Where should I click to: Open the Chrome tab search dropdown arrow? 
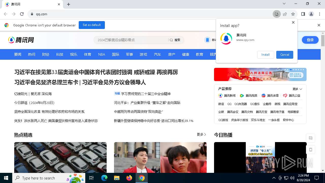point(284,4)
